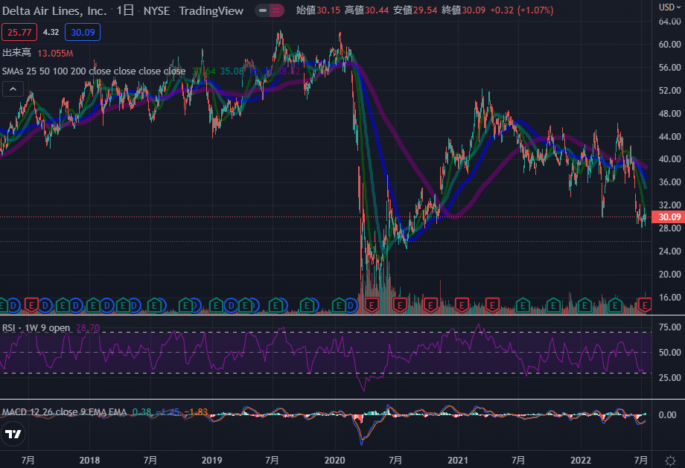Click the 高値 30.44 high value

pos(366,10)
